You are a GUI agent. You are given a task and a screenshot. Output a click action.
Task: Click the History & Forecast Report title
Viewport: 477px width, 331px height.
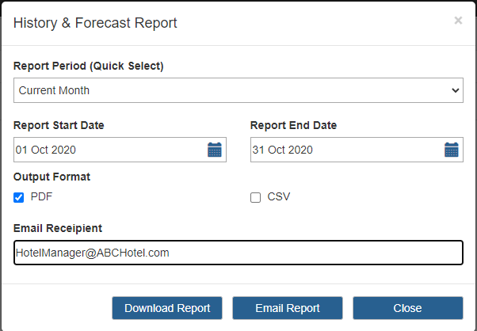click(x=95, y=23)
